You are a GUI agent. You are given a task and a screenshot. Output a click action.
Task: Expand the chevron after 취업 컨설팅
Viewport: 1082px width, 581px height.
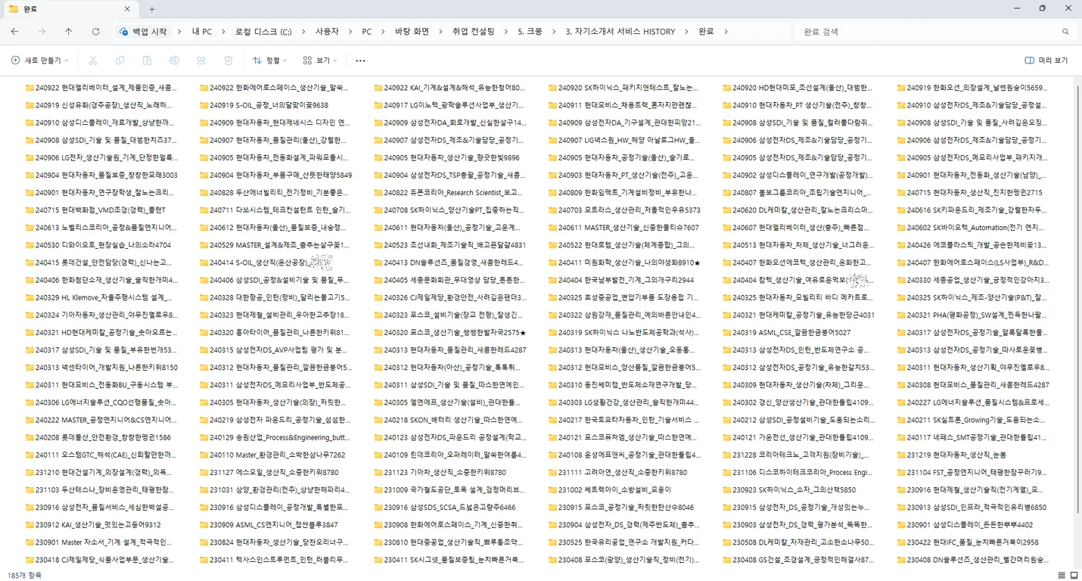506,32
